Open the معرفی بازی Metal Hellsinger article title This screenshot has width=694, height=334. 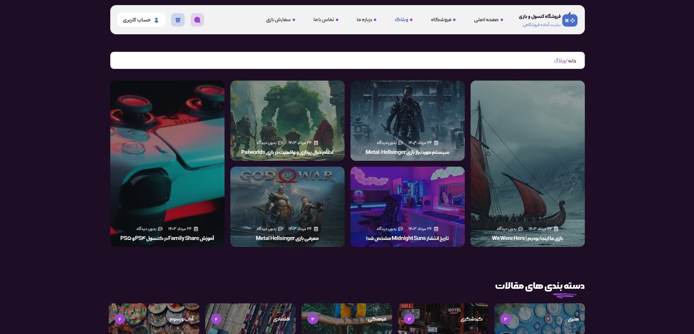(287, 238)
